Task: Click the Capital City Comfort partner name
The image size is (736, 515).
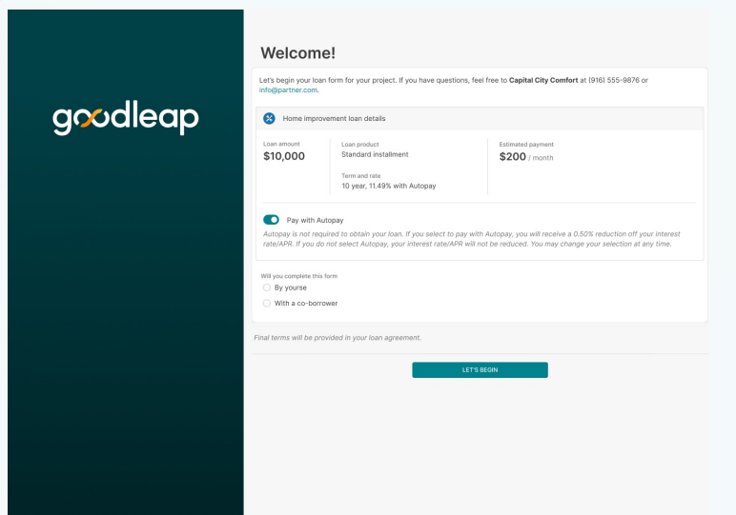Action: coord(543,80)
